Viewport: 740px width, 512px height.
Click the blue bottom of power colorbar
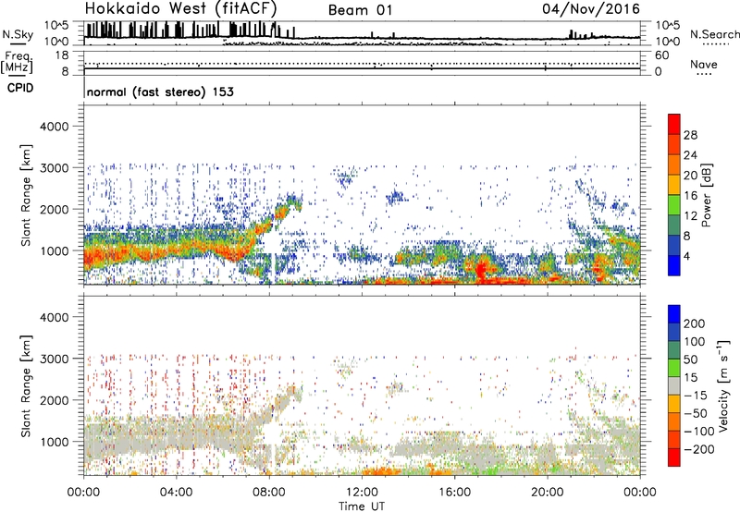point(674,265)
